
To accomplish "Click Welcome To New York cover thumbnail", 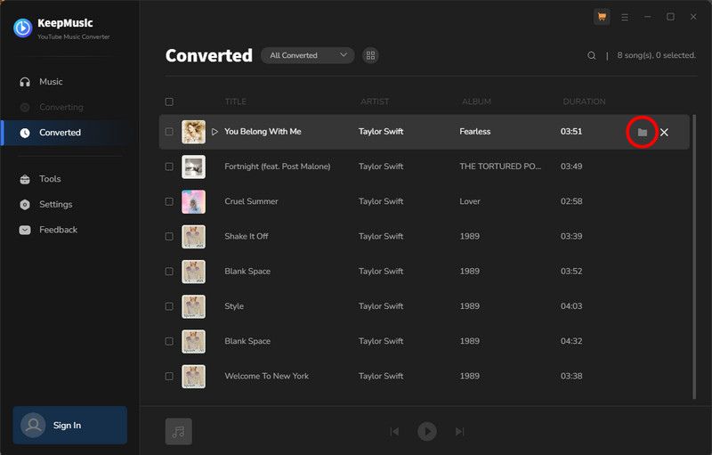I will [193, 377].
